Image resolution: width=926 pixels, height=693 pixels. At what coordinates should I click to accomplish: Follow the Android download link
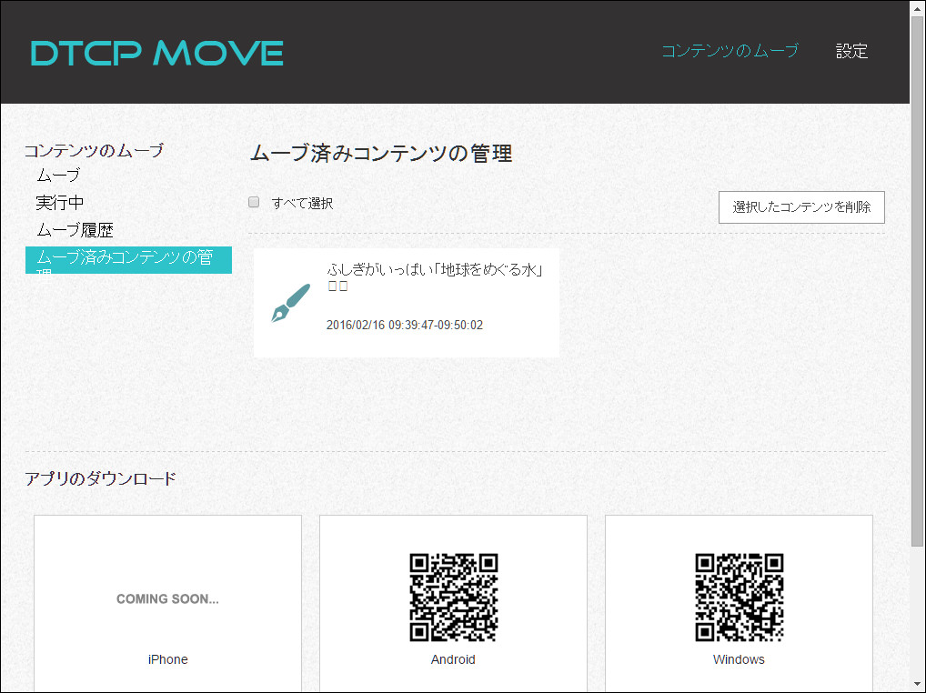click(x=453, y=659)
